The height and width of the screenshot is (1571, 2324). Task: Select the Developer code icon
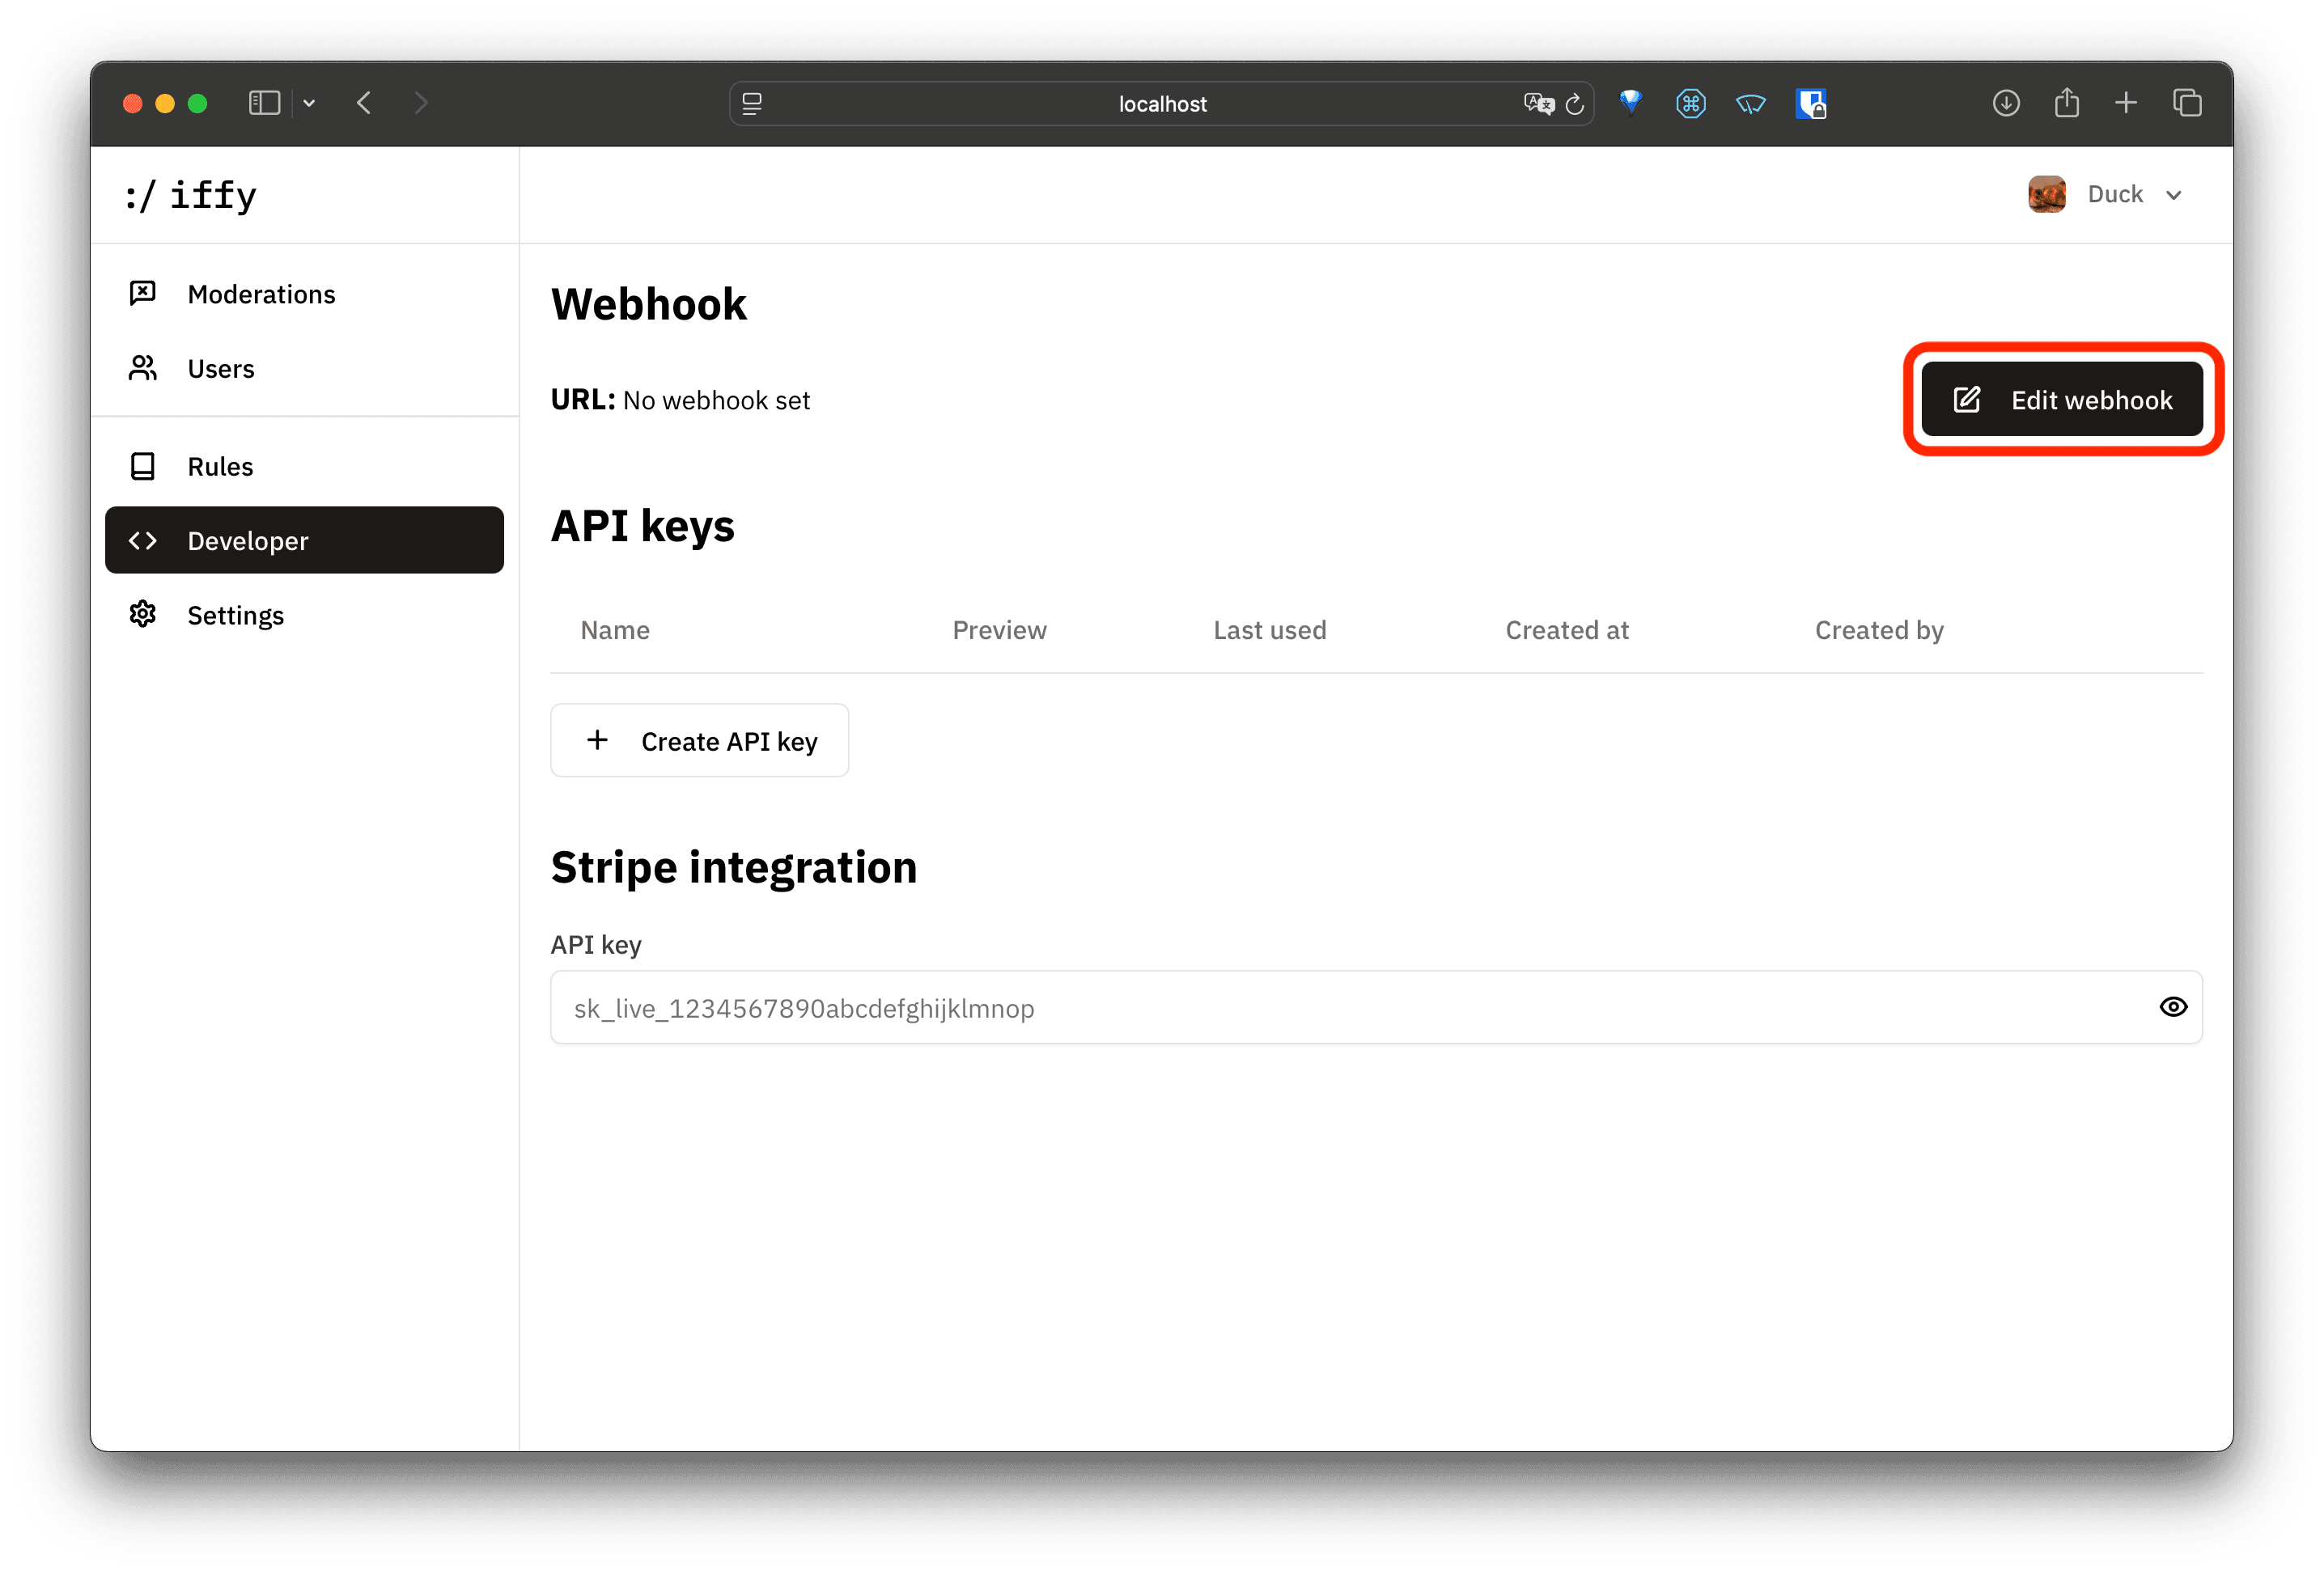142,540
